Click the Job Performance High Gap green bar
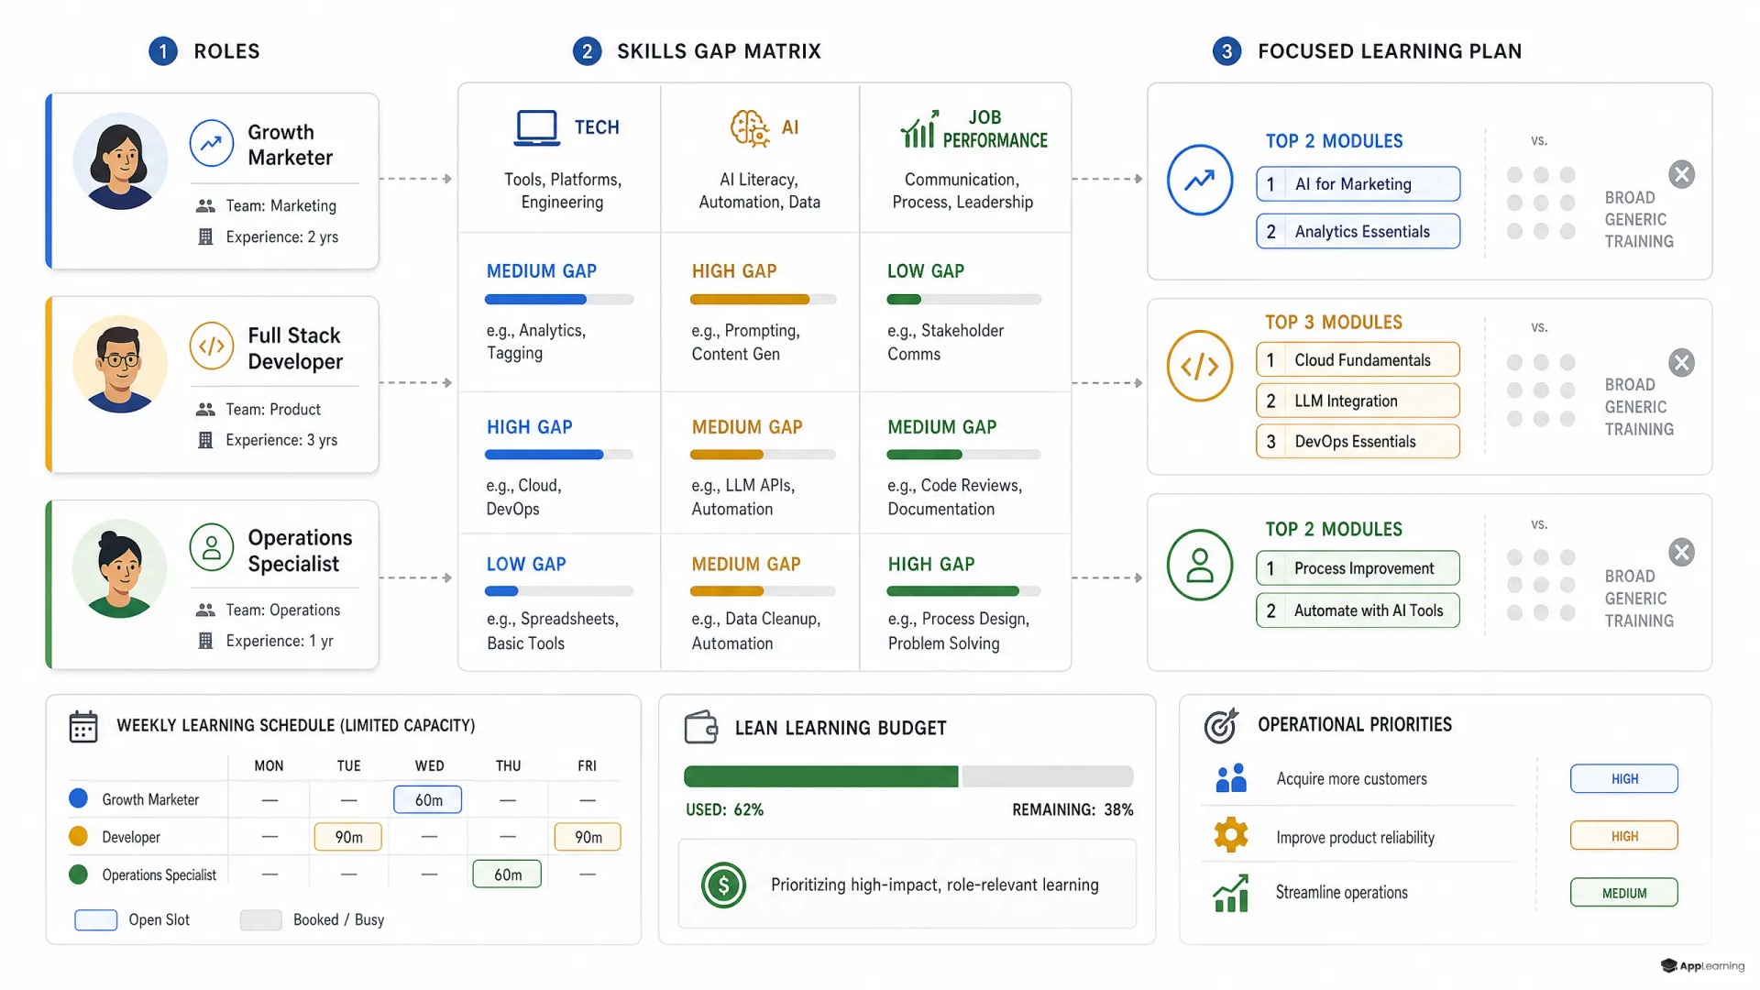 (964, 591)
